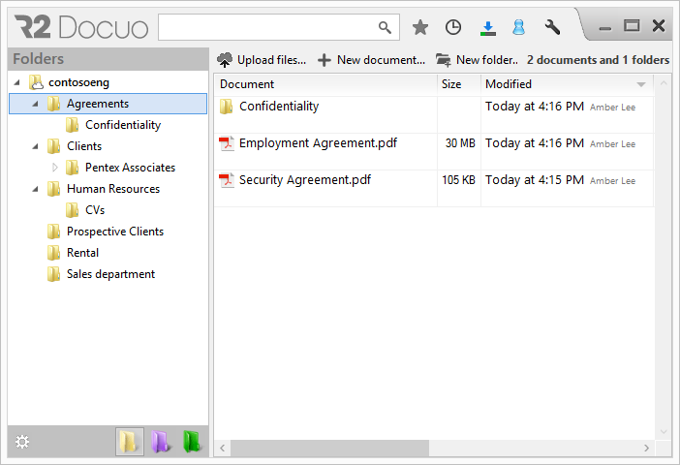
Task: Select the Human Resources folder
Action: pos(113,189)
